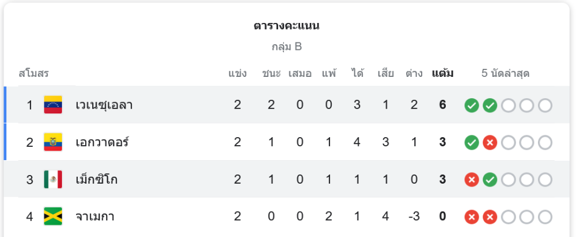Click the ตารางคะแนน table title
576x237 pixels.
pyautogui.click(x=287, y=26)
